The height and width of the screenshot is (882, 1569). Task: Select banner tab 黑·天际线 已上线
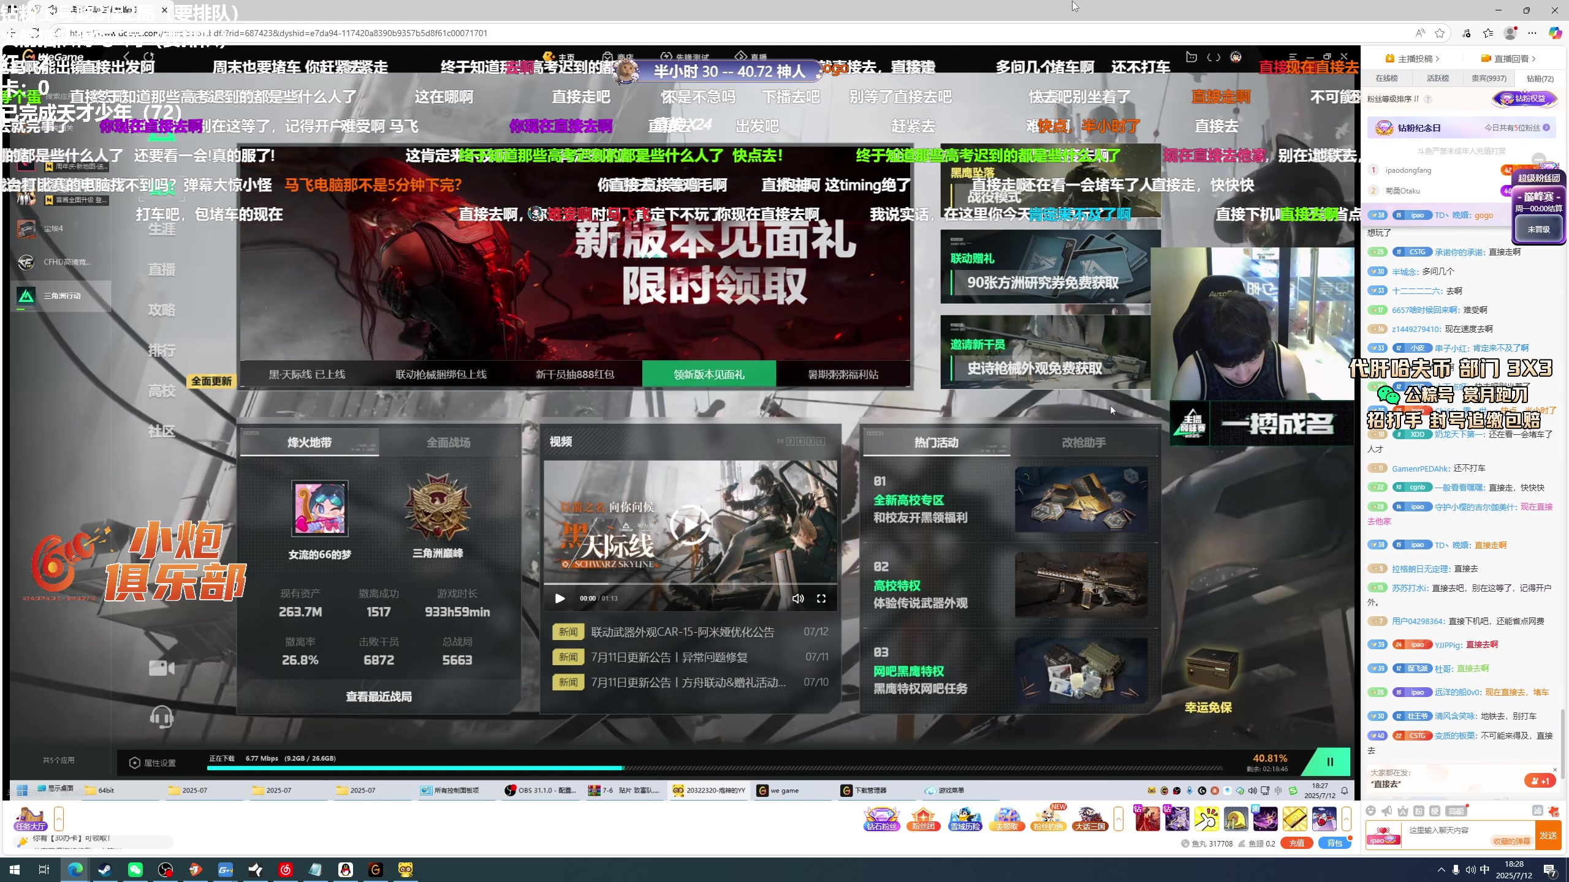[x=307, y=374]
